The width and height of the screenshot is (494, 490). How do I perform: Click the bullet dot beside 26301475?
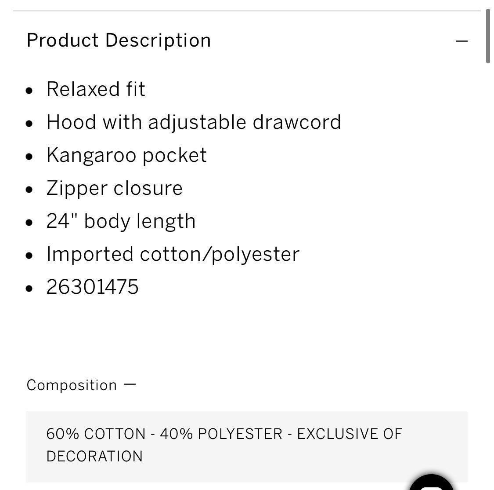[29, 289]
